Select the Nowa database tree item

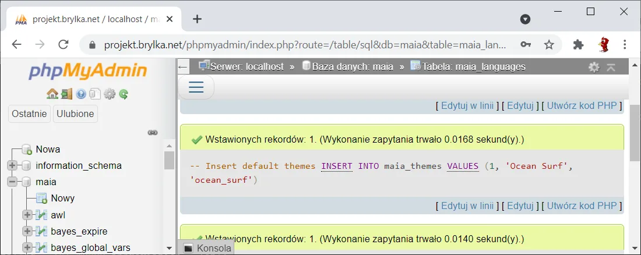pyautogui.click(x=48, y=149)
